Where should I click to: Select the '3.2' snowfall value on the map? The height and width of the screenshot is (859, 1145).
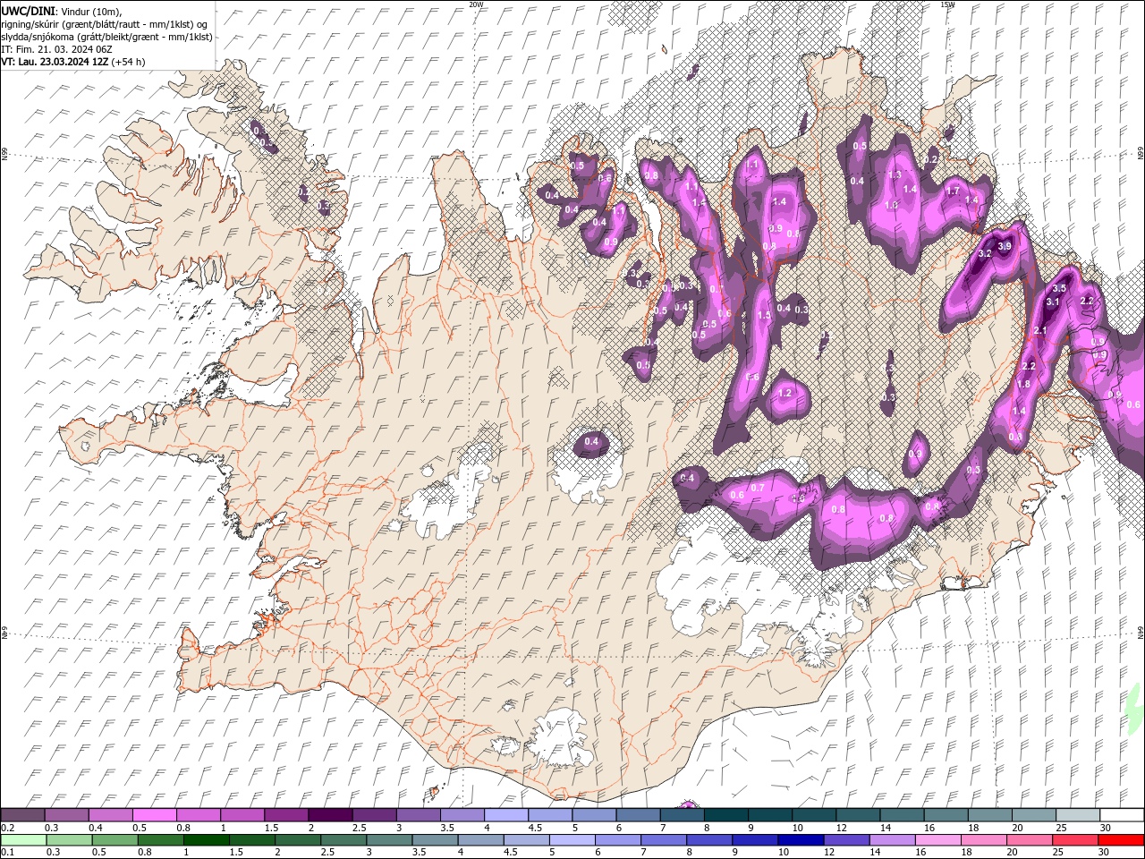pyautogui.click(x=985, y=254)
